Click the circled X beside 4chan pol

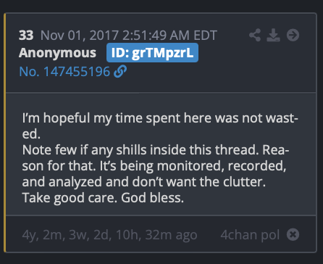click(293, 234)
